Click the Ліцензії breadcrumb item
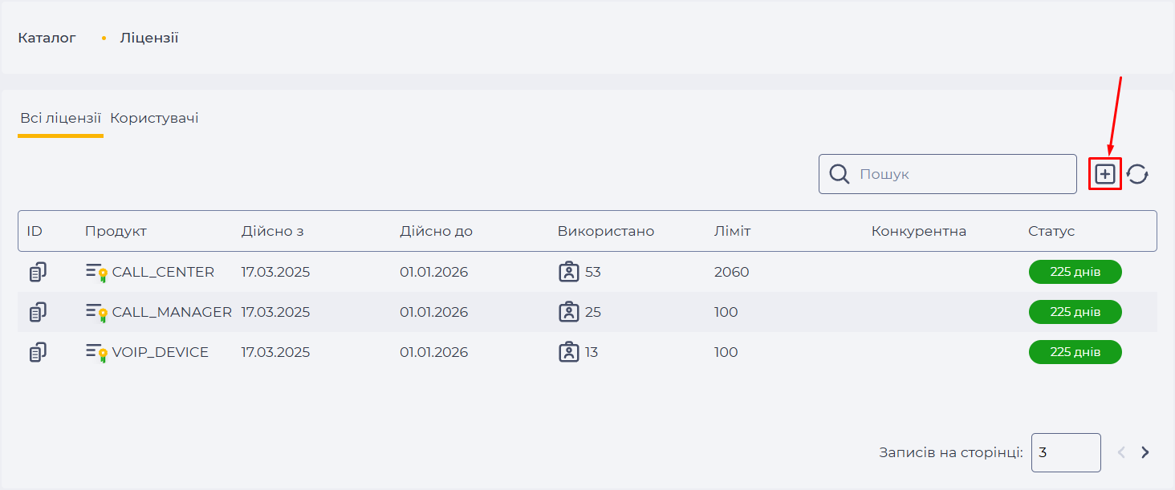This screenshot has width=1175, height=490. (149, 38)
